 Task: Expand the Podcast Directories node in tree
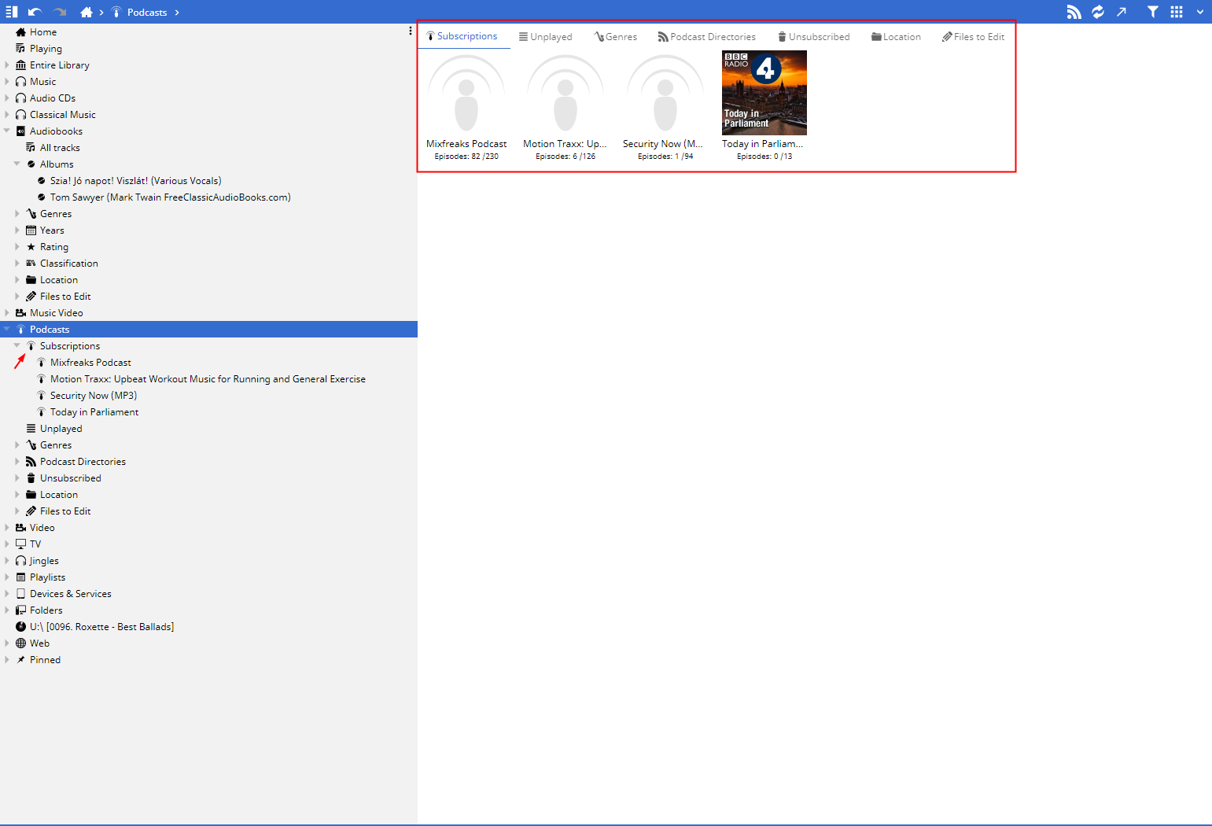coord(17,462)
